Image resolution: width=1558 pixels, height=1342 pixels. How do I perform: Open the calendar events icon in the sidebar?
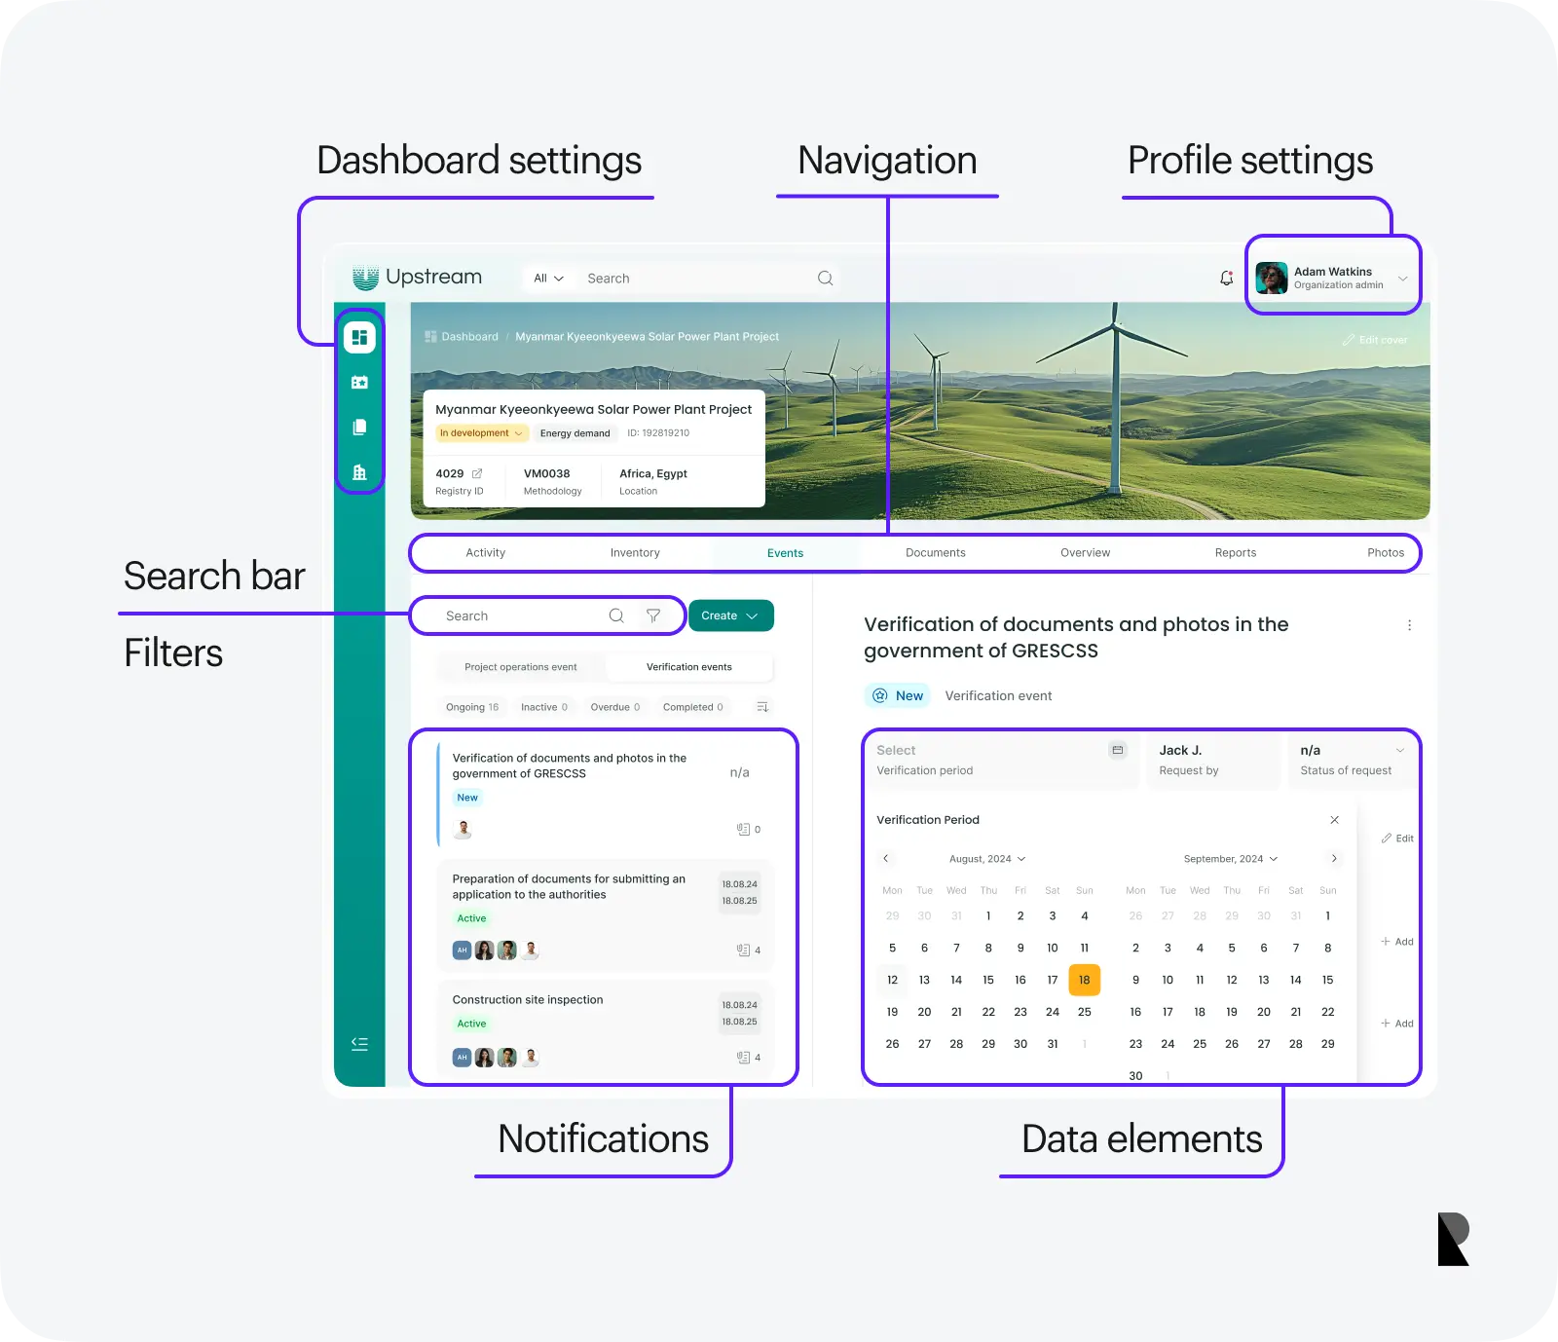(x=359, y=383)
